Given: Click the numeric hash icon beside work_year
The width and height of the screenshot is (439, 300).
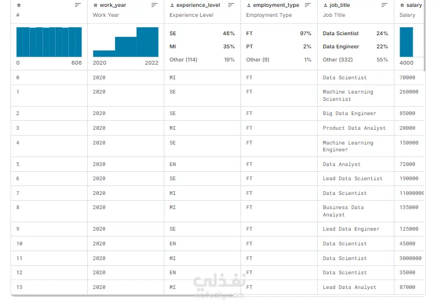Looking at the screenshot, I should [96, 5].
